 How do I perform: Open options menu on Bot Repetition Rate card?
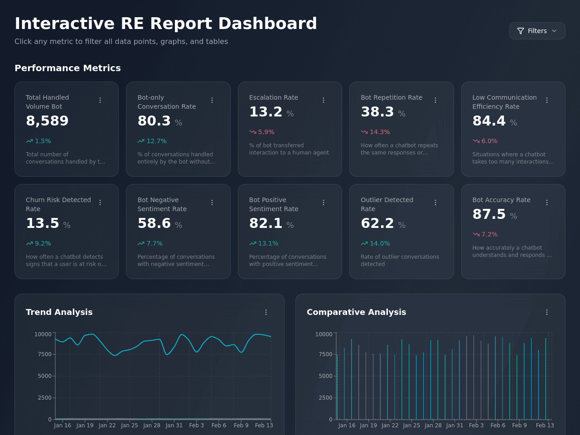[435, 100]
